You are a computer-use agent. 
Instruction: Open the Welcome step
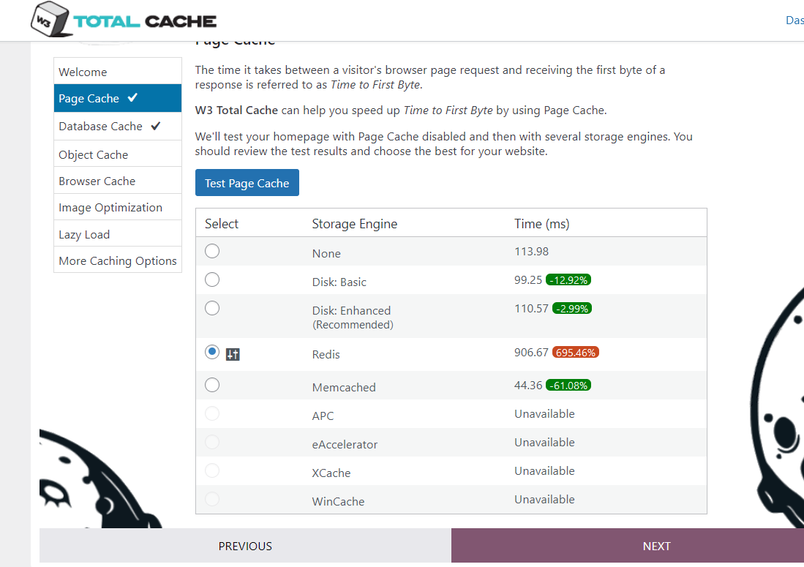(x=118, y=71)
